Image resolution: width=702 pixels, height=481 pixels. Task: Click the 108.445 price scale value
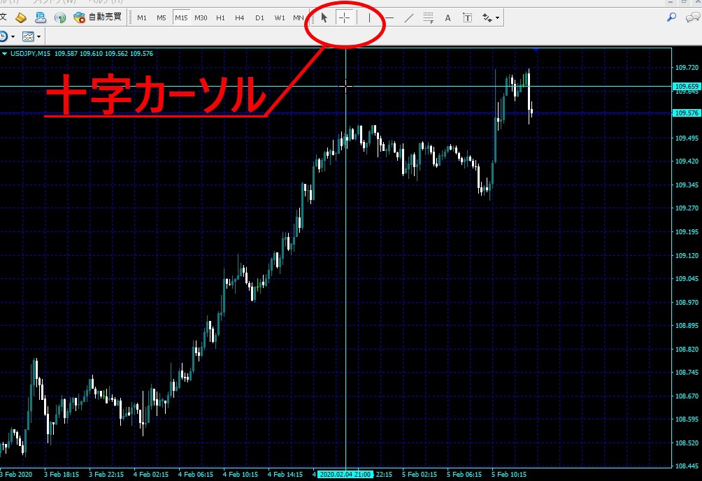[x=687, y=466]
